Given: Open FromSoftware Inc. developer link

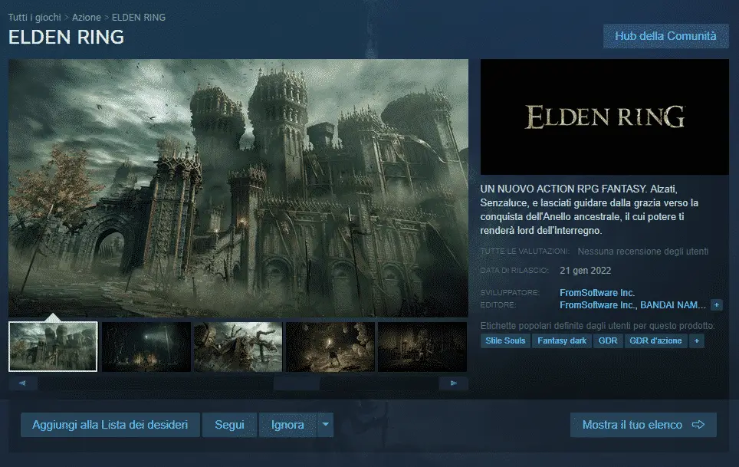Looking at the screenshot, I should (597, 293).
